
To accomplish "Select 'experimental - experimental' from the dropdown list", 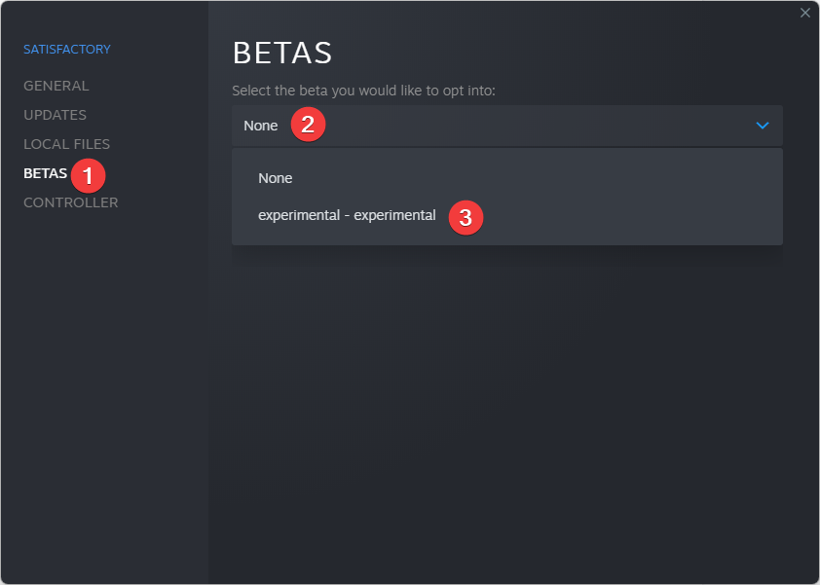I will 347,215.
